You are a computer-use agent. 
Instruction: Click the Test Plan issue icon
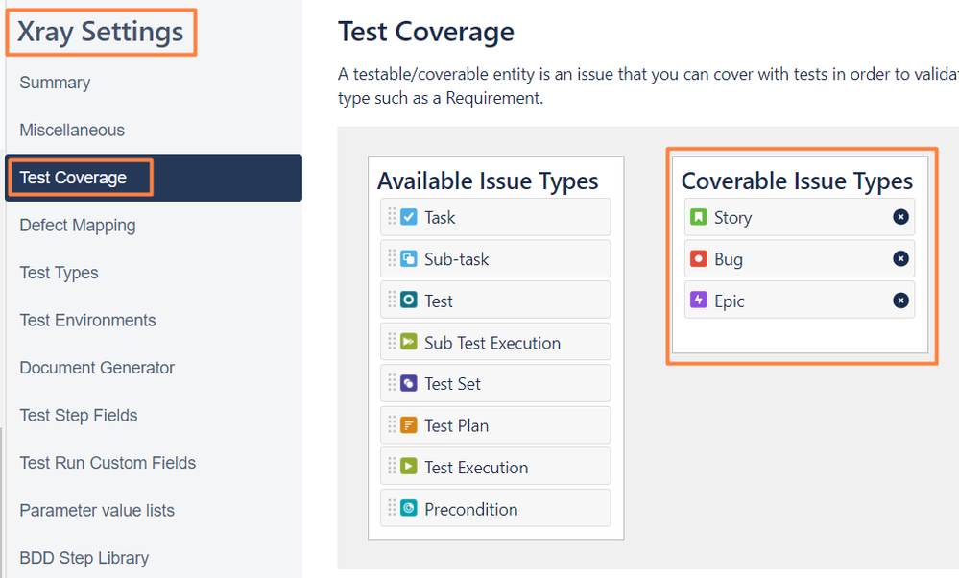tap(409, 425)
